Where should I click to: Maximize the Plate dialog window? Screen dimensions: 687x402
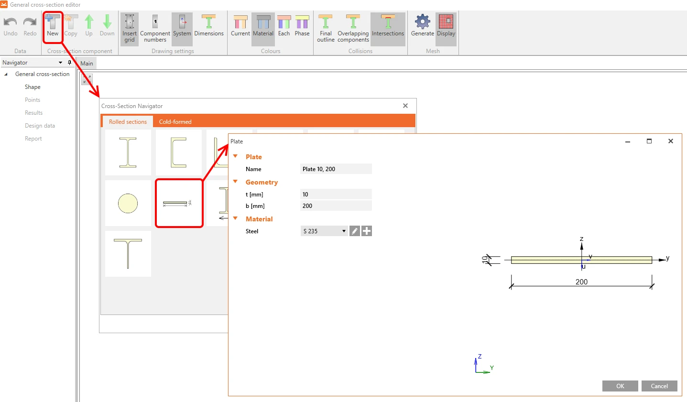pyautogui.click(x=649, y=141)
